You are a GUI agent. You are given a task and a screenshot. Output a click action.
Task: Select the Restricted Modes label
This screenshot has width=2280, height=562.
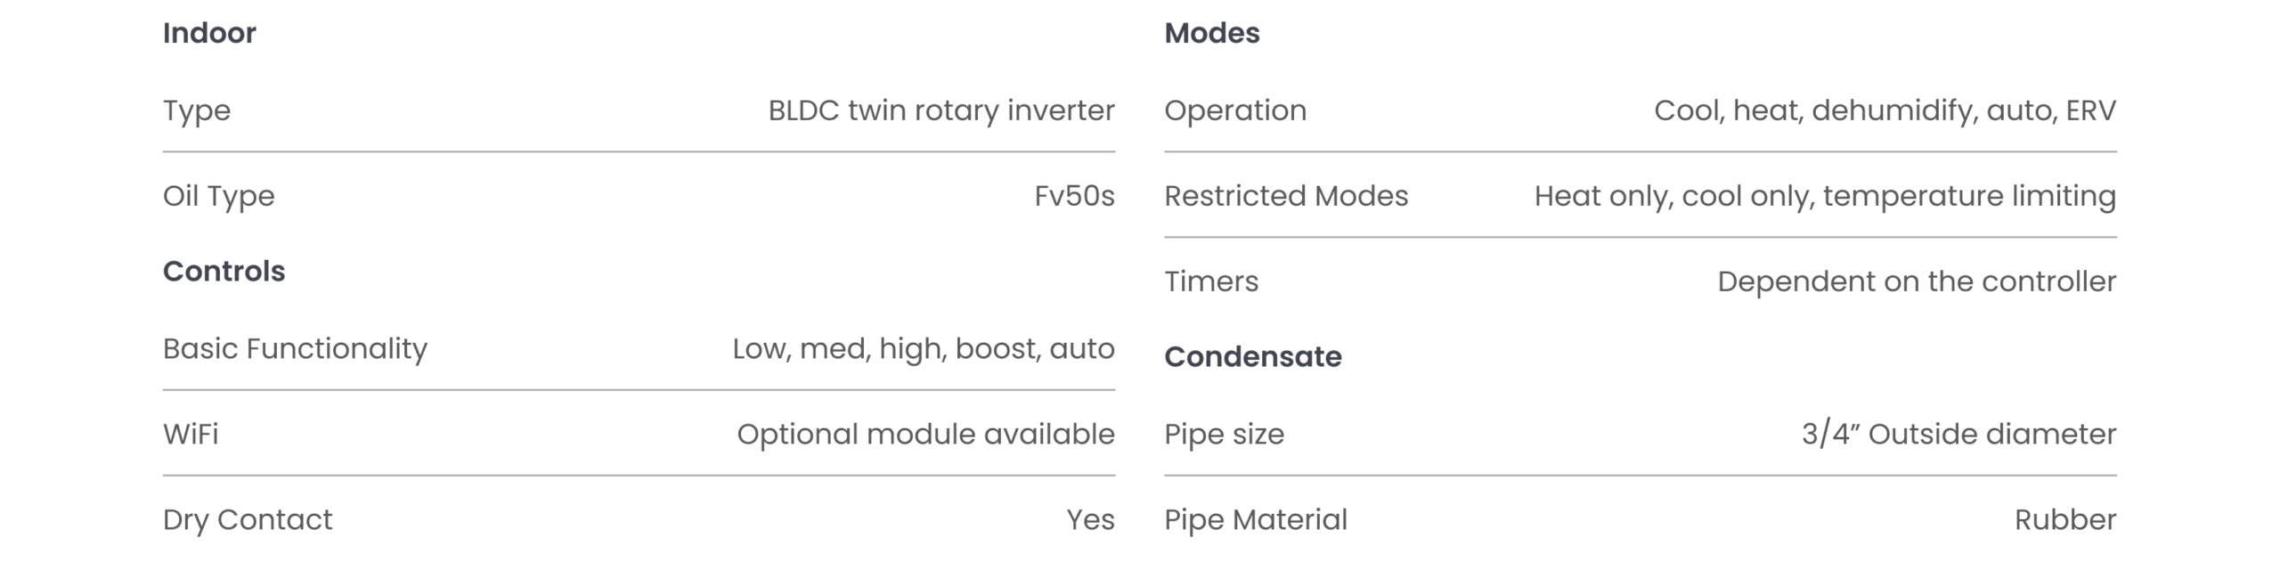(1285, 196)
